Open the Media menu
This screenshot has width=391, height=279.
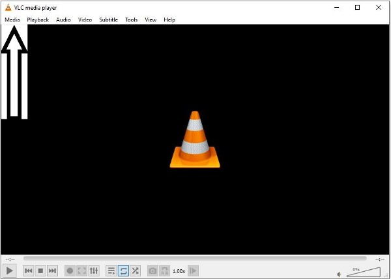12,20
